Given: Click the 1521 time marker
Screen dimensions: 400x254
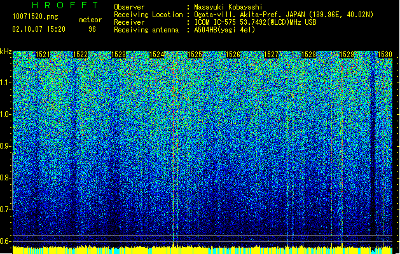Looking at the screenshot, I should pyautogui.click(x=43, y=55).
